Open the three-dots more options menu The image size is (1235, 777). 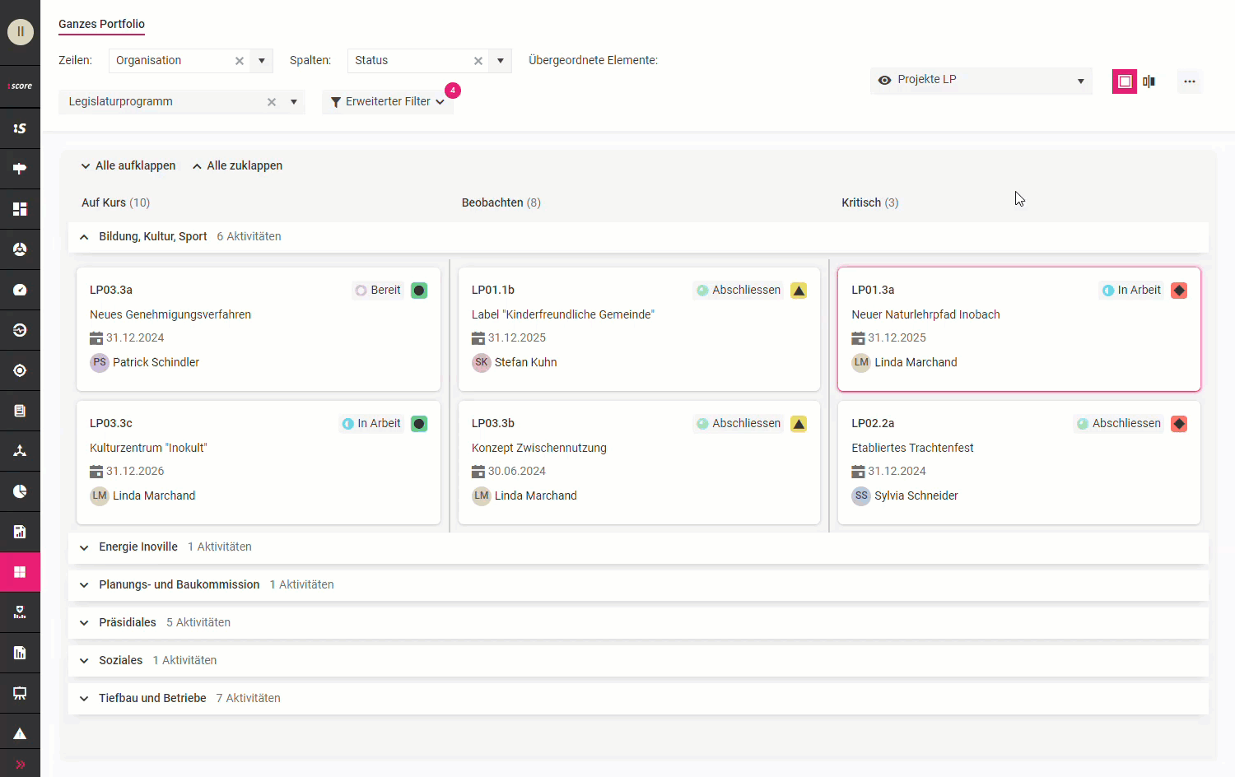(x=1190, y=81)
